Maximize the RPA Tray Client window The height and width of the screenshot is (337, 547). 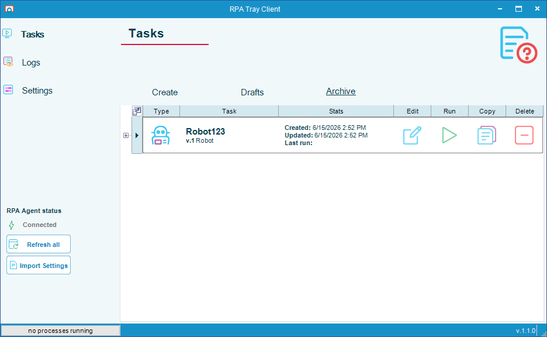click(519, 9)
